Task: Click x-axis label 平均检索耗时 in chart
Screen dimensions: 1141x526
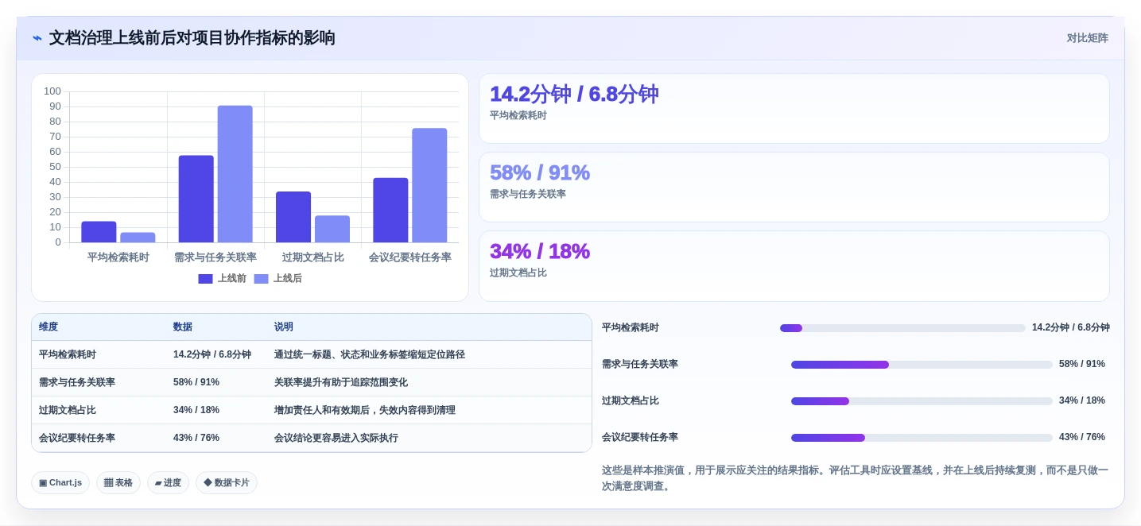Action: pos(118,257)
